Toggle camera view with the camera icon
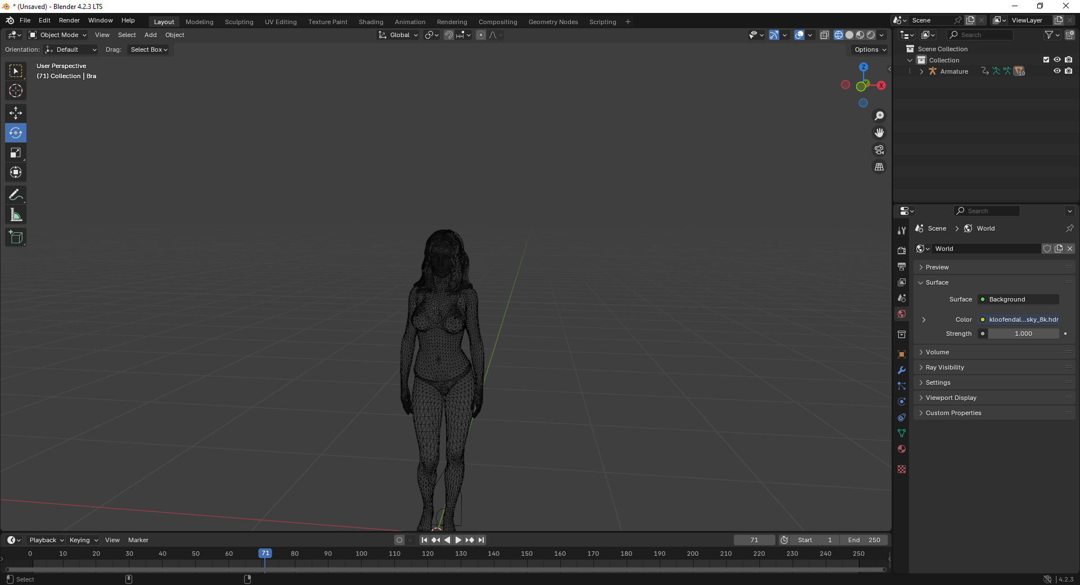1080x585 pixels. 879,150
